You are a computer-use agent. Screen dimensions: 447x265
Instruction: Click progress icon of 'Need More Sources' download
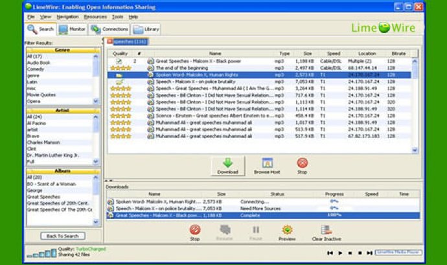click(x=334, y=209)
